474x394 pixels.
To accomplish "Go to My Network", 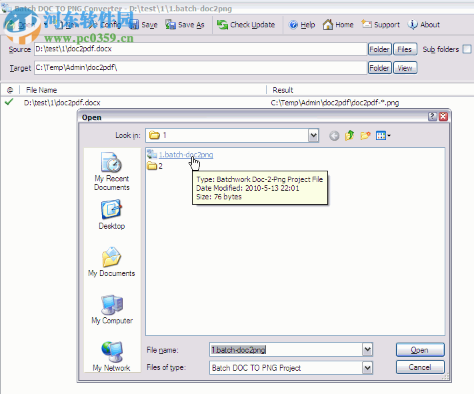I will (x=111, y=356).
